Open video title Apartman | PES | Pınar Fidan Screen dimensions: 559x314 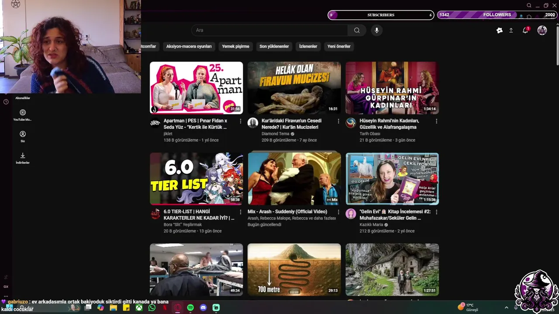[195, 124]
